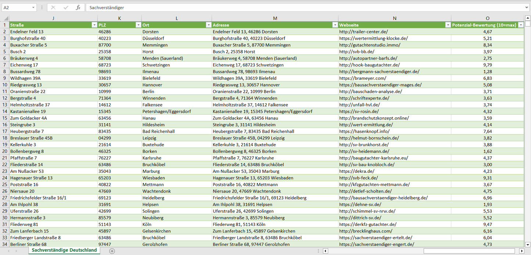Screen dimensions: 531x255
Task: Open the Straße column filter dropdown
Action: (94, 25)
